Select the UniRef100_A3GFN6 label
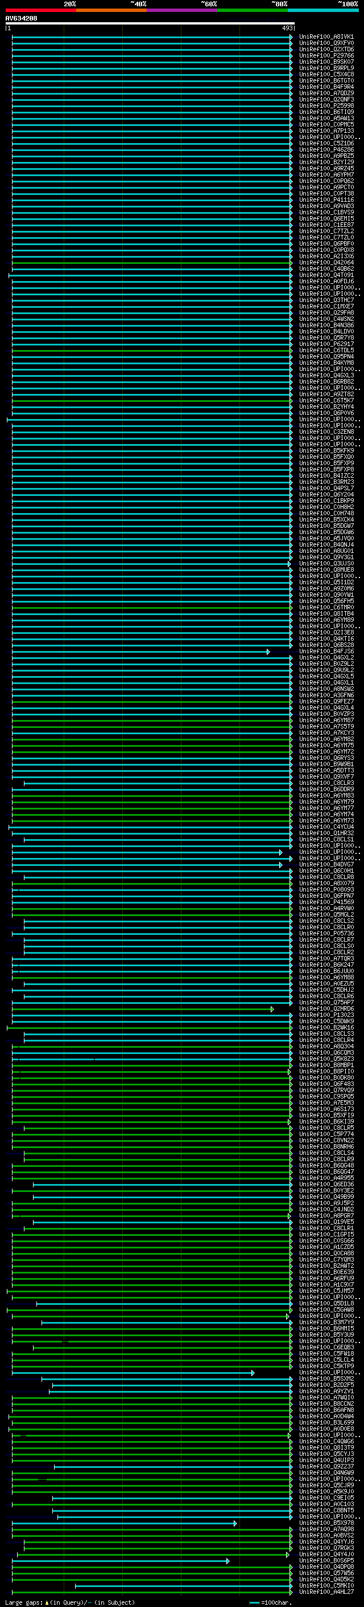Viewport: 364px width, 1607px height. (x=326, y=695)
